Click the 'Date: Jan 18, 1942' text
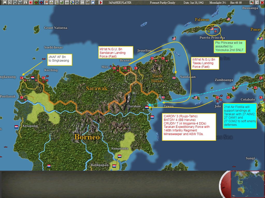The width and height of the screenshot is (265, 198). (x=194, y=3)
